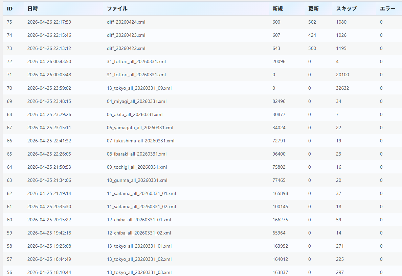Select file 12_chiba_all_20260331_02.xml

(x=139, y=233)
